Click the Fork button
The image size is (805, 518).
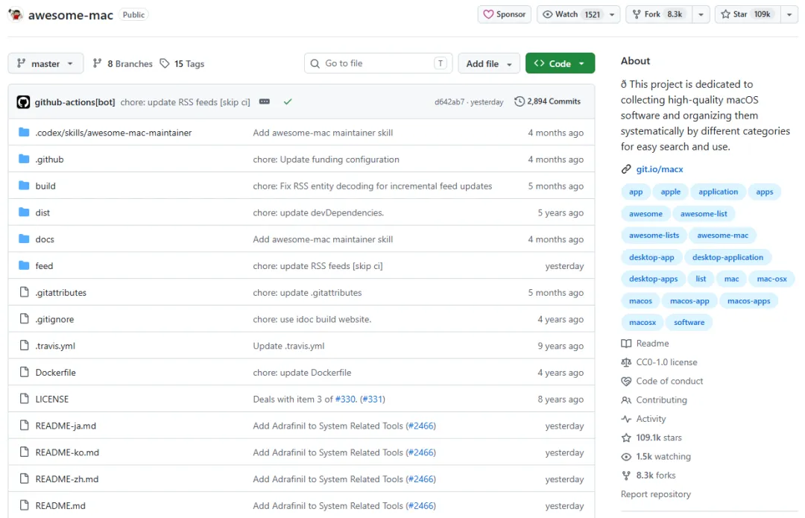[x=659, y=14]
